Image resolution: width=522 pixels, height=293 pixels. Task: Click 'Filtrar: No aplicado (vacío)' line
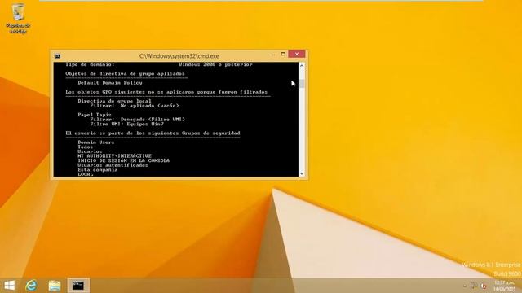[135, 106]
